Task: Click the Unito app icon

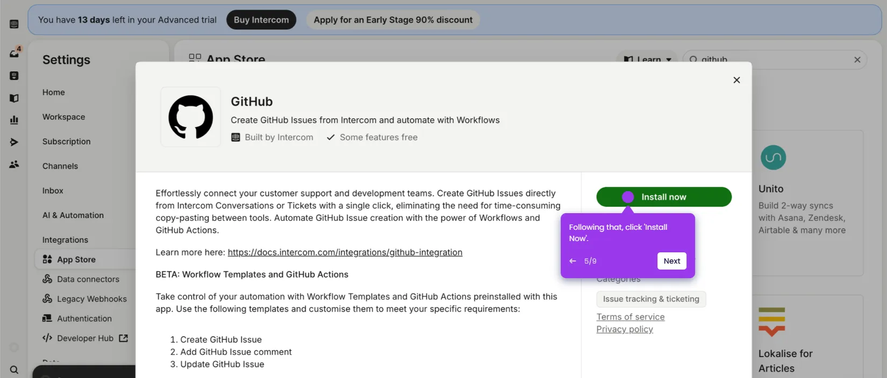Action: click(x=773, y=157)
